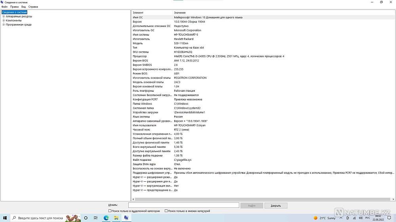This screenshot has width=396, height=222.
Task: Open the Справка menu
Action: (x=33, y=7)
